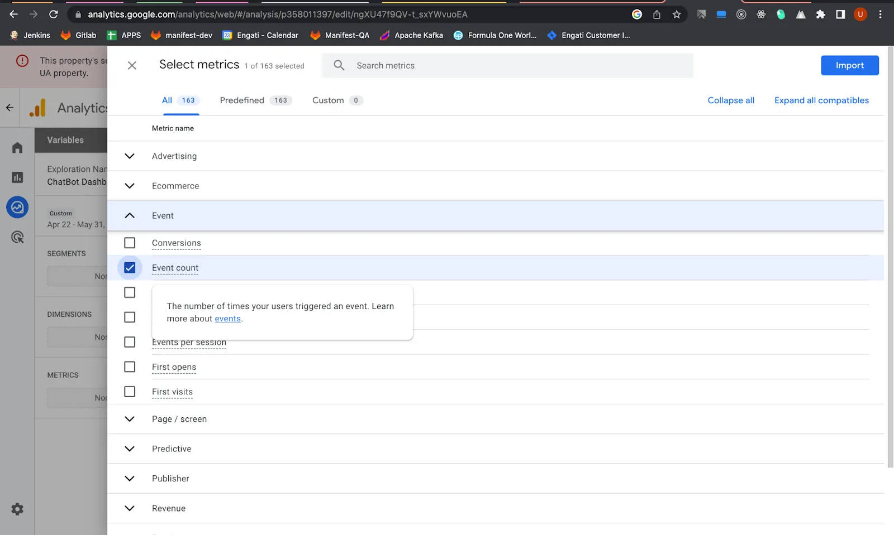Expand the Publisher metric group

[130, 479]
